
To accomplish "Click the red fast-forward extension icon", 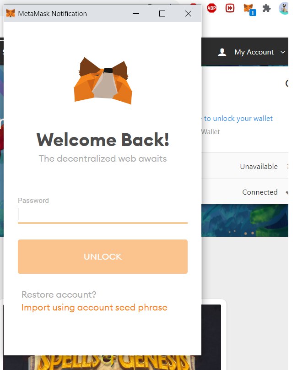I will click(x=230, y=8).
